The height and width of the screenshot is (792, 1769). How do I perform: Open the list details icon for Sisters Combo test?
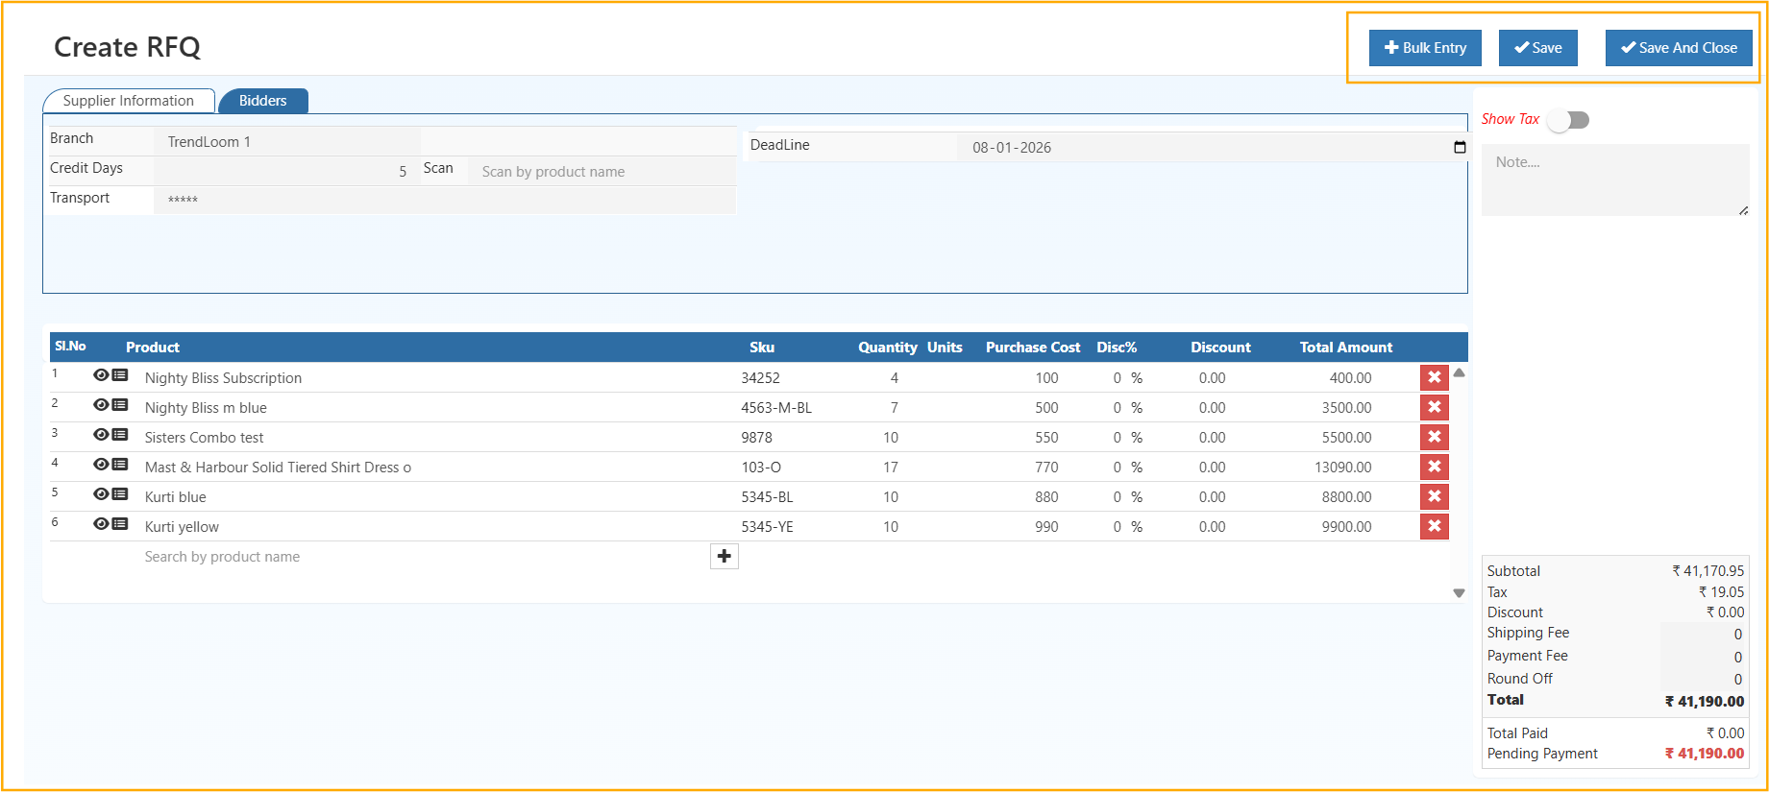click(x=120, y=435)
